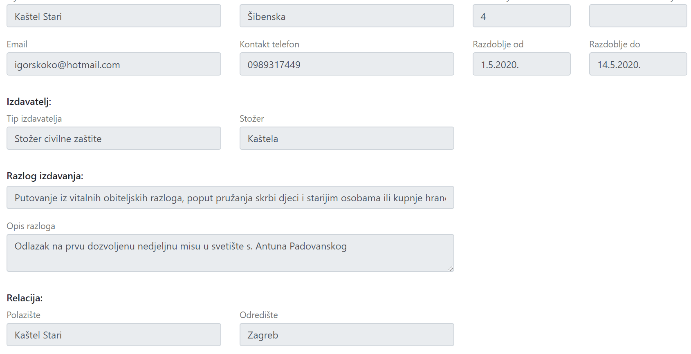The image size is (691, 354).
Task: Click the Kontakt telefon label
Action: click(269, 45)
